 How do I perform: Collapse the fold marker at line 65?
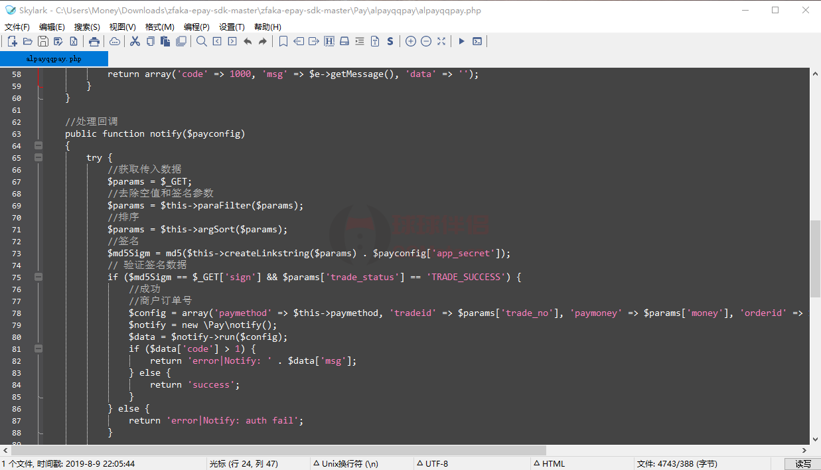coord(38,157)
